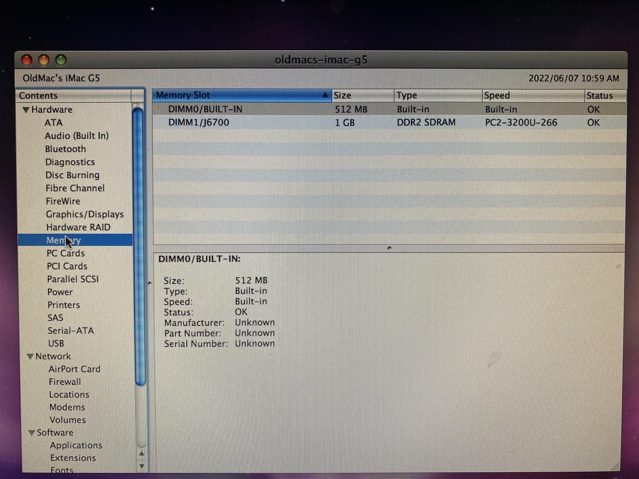639x479 pixels.
Task: Select the DIMM0/BUILT-IN memory row
Action: [x=205, y=109]
